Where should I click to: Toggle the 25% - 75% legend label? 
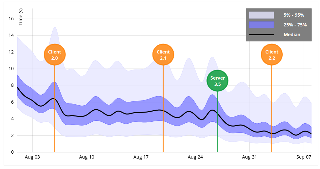coord(295,25)
